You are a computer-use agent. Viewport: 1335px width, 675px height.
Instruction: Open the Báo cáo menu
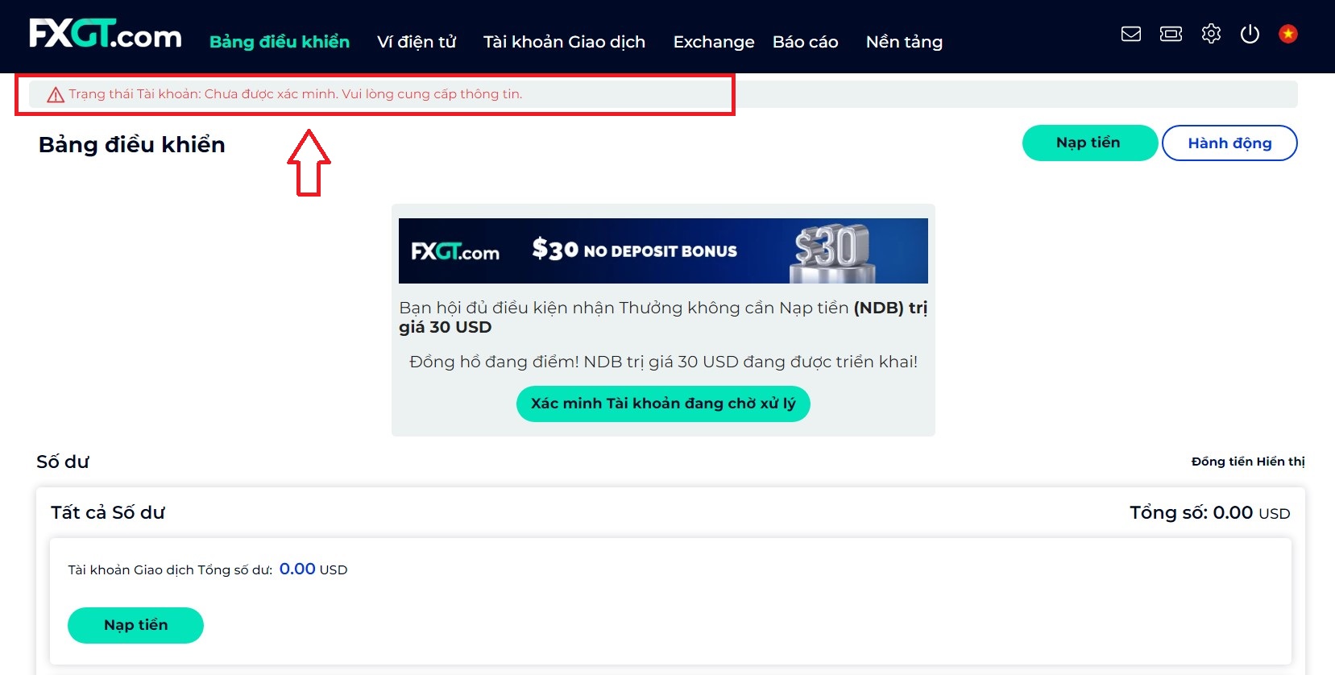pos(806,42)
